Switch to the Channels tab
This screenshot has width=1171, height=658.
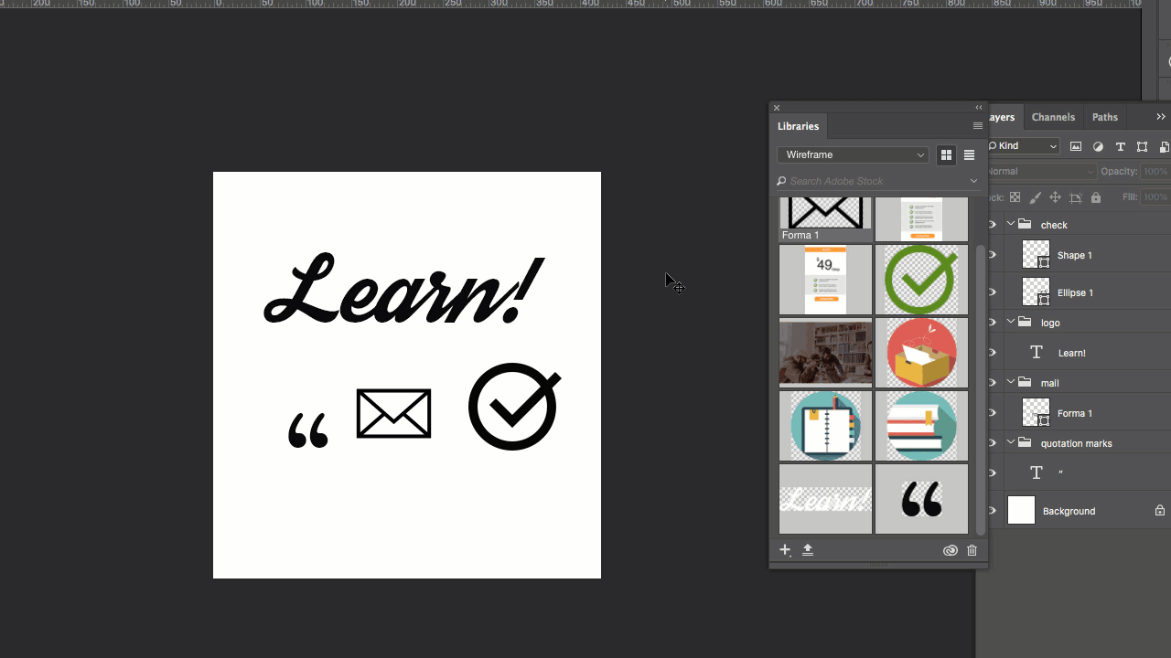[x=1053, y=117]
